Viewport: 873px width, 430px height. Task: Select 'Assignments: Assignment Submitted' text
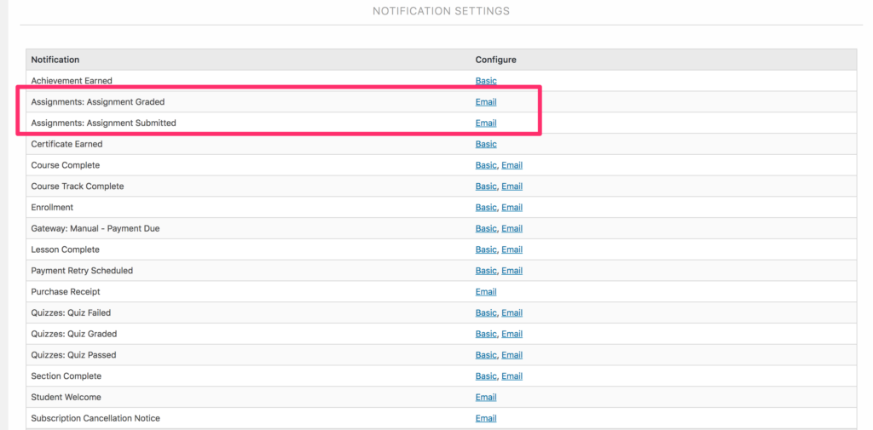(103, 123)
